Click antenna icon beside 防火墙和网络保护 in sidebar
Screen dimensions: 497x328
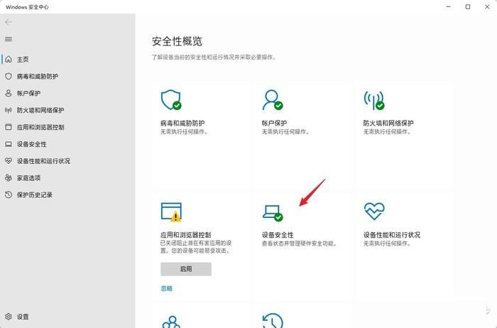click(9, 110)
